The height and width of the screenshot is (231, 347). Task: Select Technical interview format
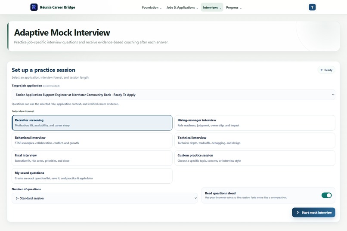click(255, 140)
